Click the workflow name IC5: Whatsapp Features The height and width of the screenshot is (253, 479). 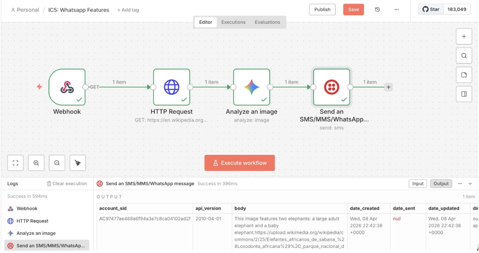click(x=79, y=10)
